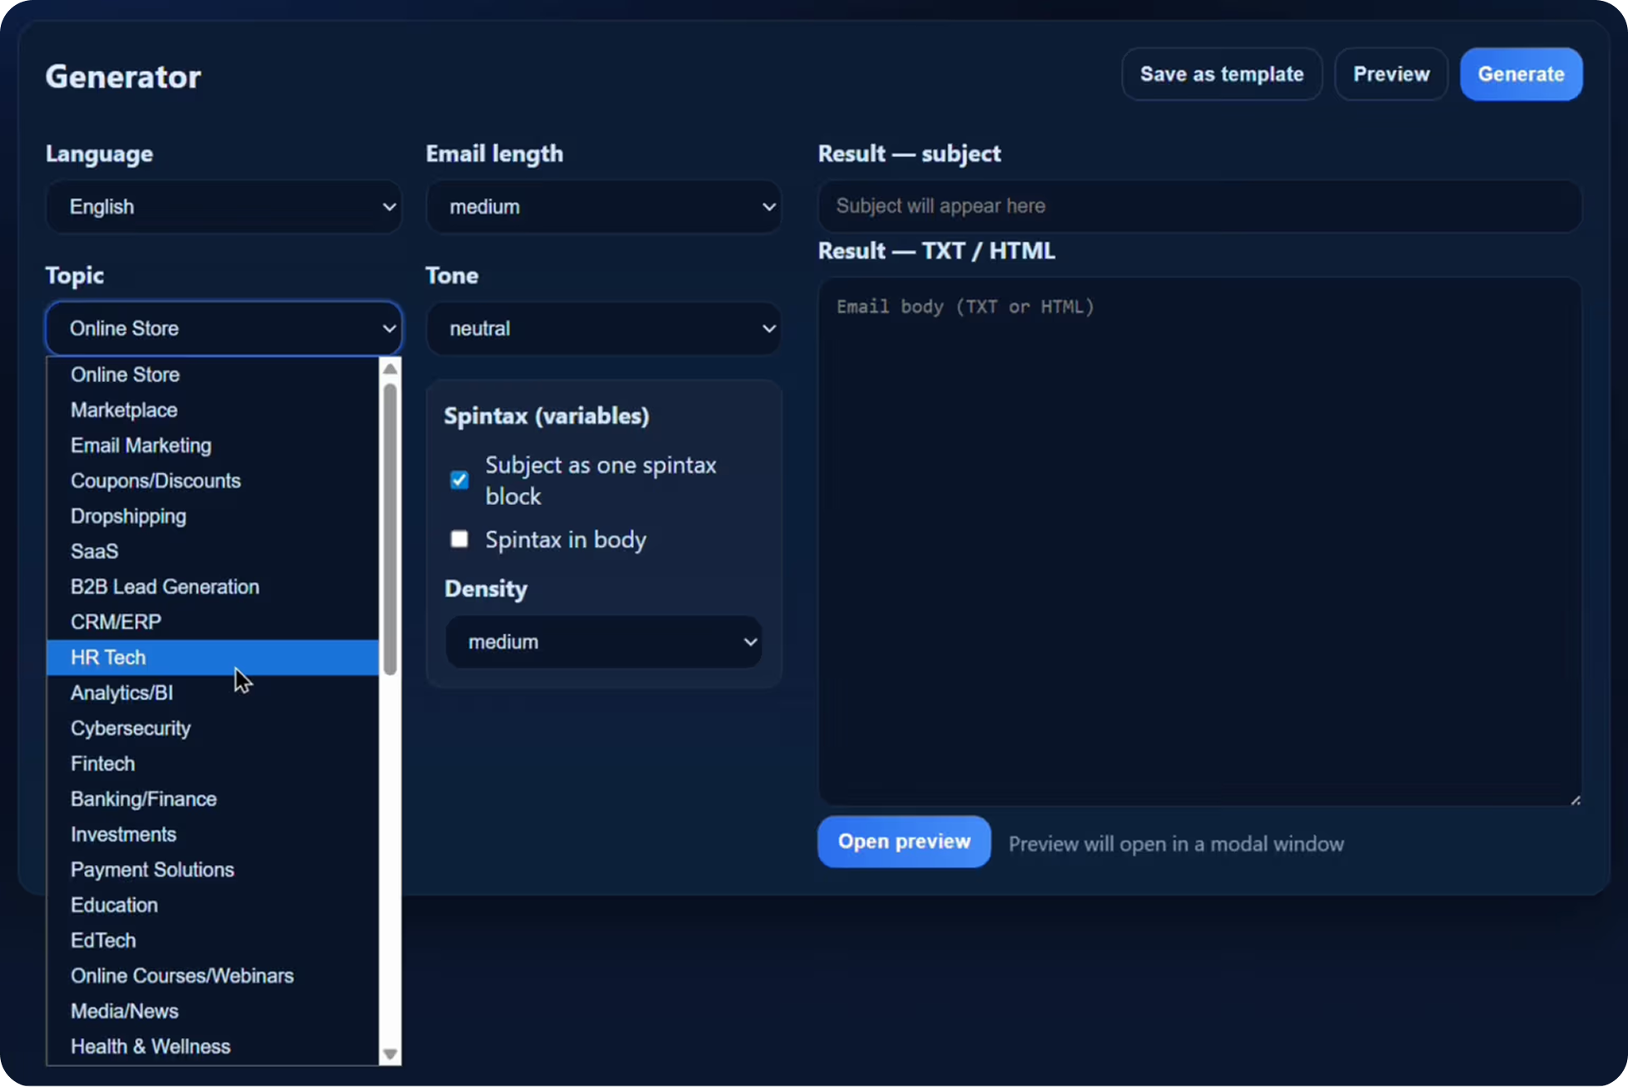Viewport: 1628px width, 1087px height.
Task: Click Save as template button
Action: point(1221,74)
